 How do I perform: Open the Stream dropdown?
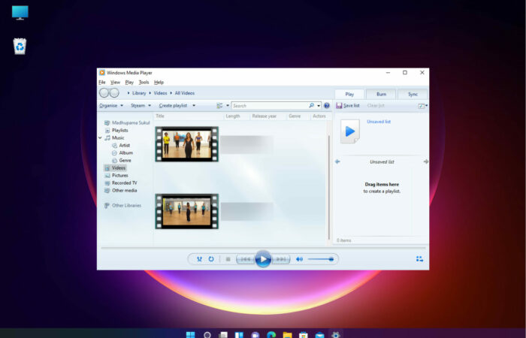point(141,106)
